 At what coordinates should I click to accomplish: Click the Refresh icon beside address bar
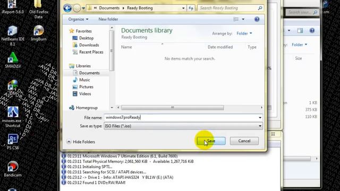click(x=191, y=8)
